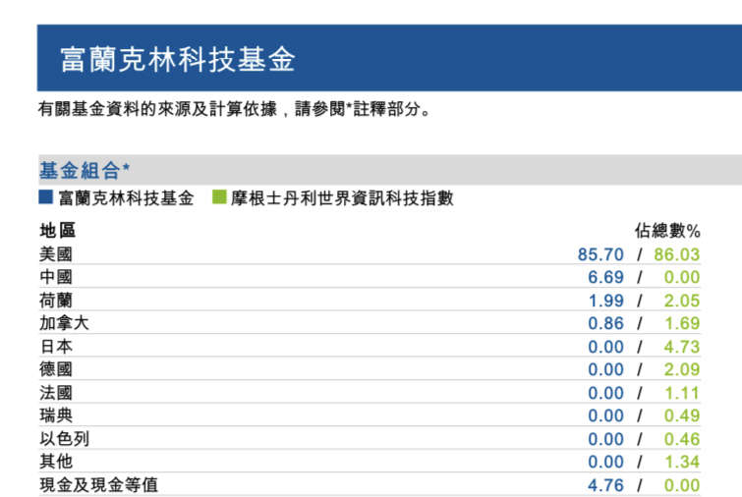The height and width of the screenshot is (497, 742).
Task: Select the 基金組合* section header
Action: pyautogui.click(x=85, y=170)
